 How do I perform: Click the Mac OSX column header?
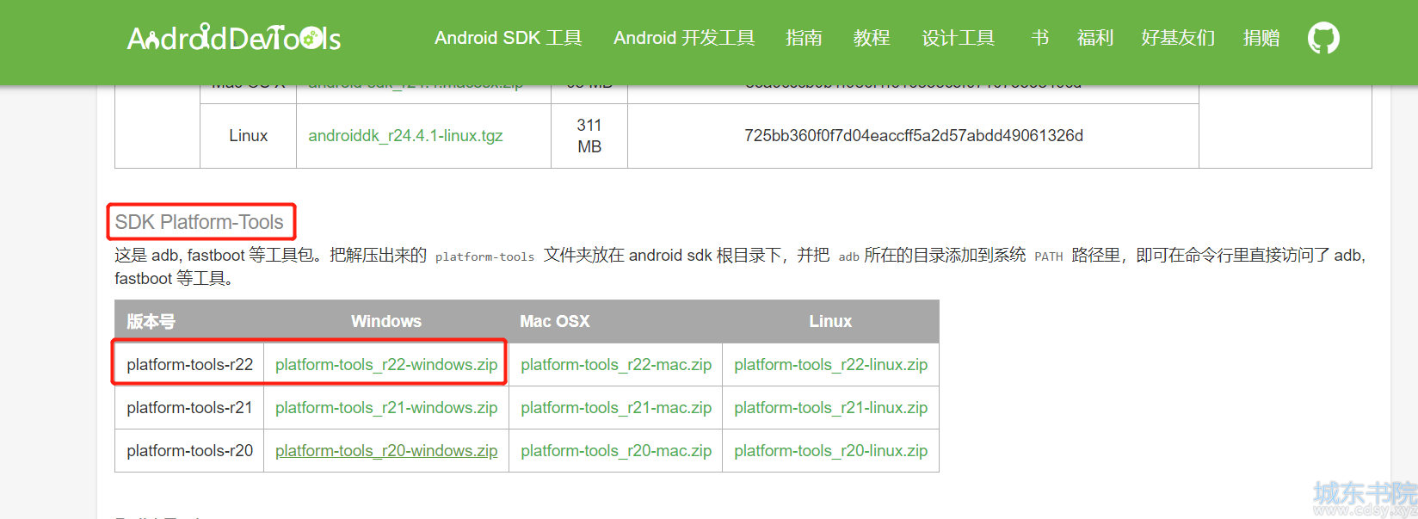(555, 322)
